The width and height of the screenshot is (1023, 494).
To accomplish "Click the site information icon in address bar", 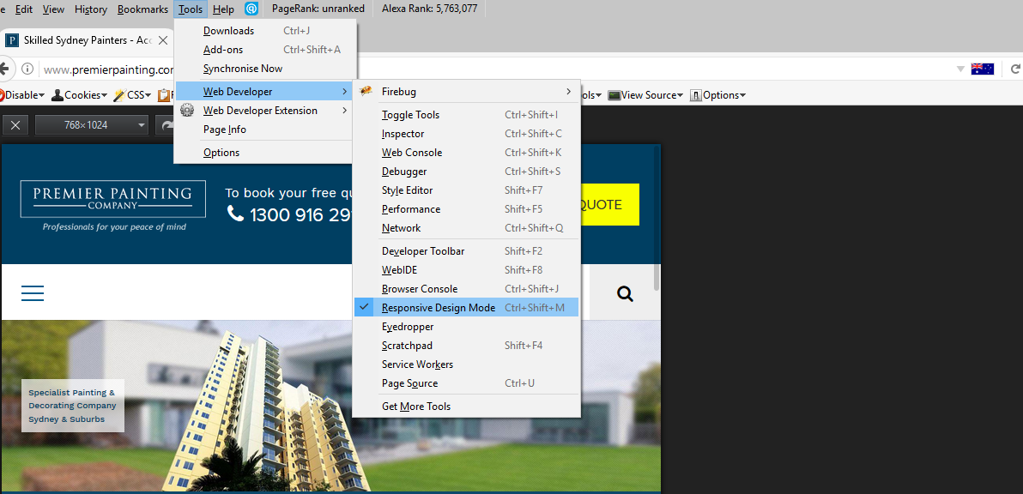I will click(x=27, y=69).
